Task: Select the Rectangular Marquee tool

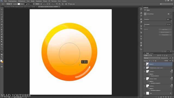Action: pyautogui.click(x=2, y=12)
